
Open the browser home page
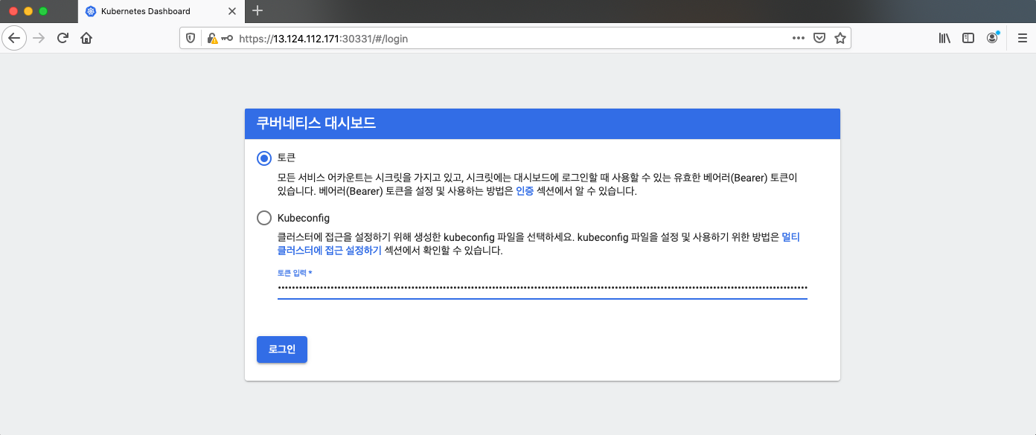click(86, 38)
